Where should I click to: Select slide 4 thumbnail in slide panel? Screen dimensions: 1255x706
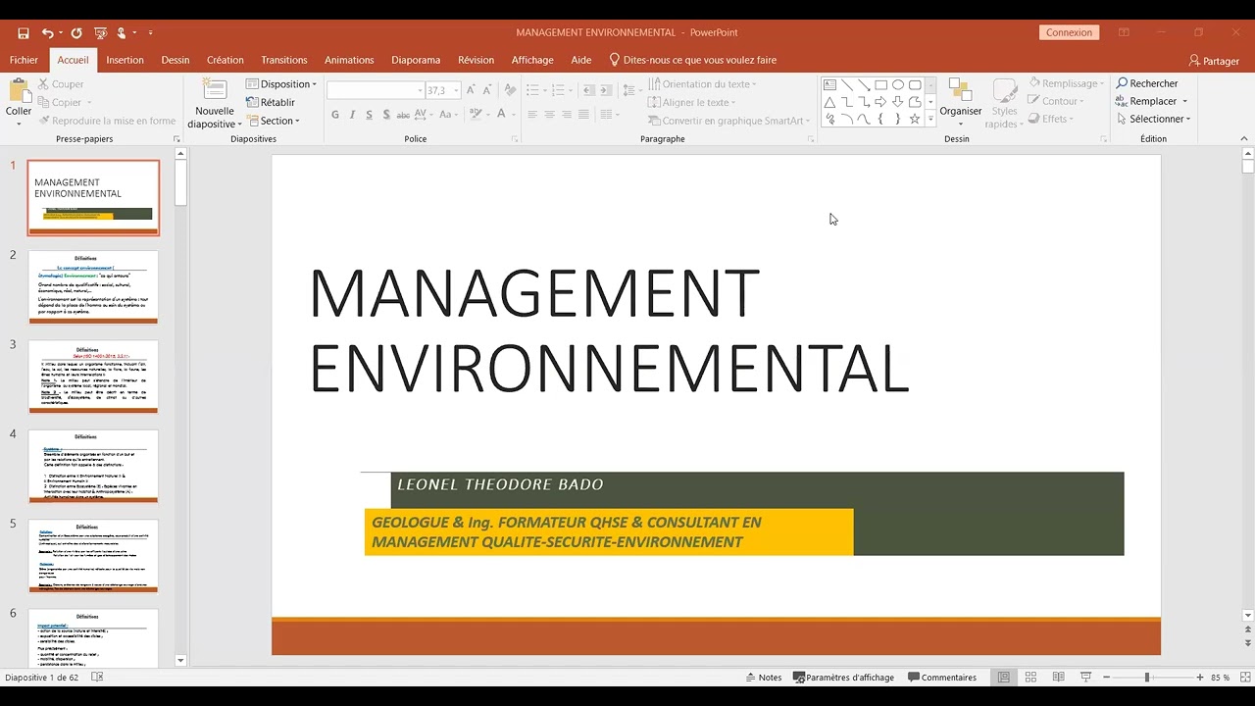pos(93,466)
